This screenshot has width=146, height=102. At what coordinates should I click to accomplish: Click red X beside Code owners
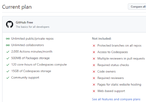(94, 72)
